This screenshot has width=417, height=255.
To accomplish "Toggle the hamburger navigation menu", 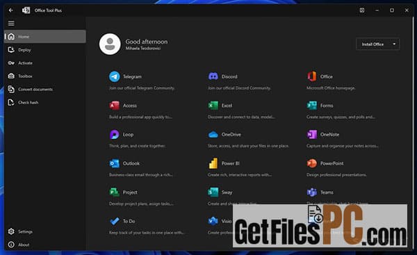I will [x=11, y=24].
